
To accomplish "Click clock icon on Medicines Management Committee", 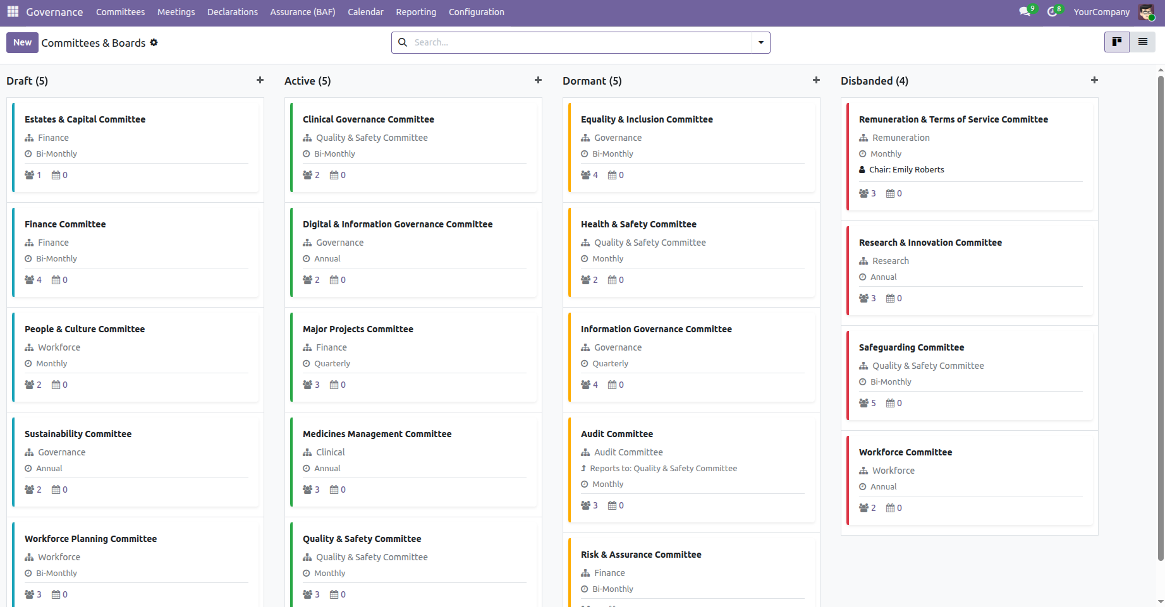I will click(x=307, y=468).
